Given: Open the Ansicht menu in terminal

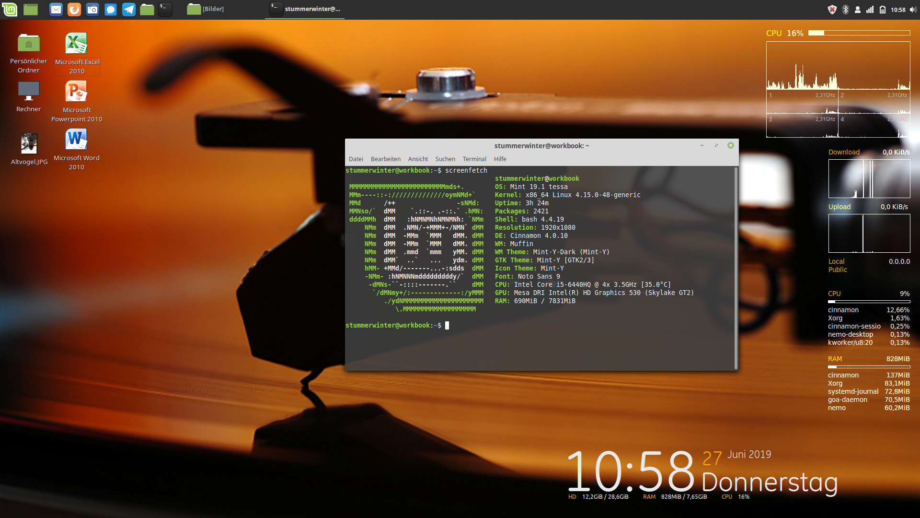Looking at the screenshot, I should pyautogui.click(x=418, y=159).
